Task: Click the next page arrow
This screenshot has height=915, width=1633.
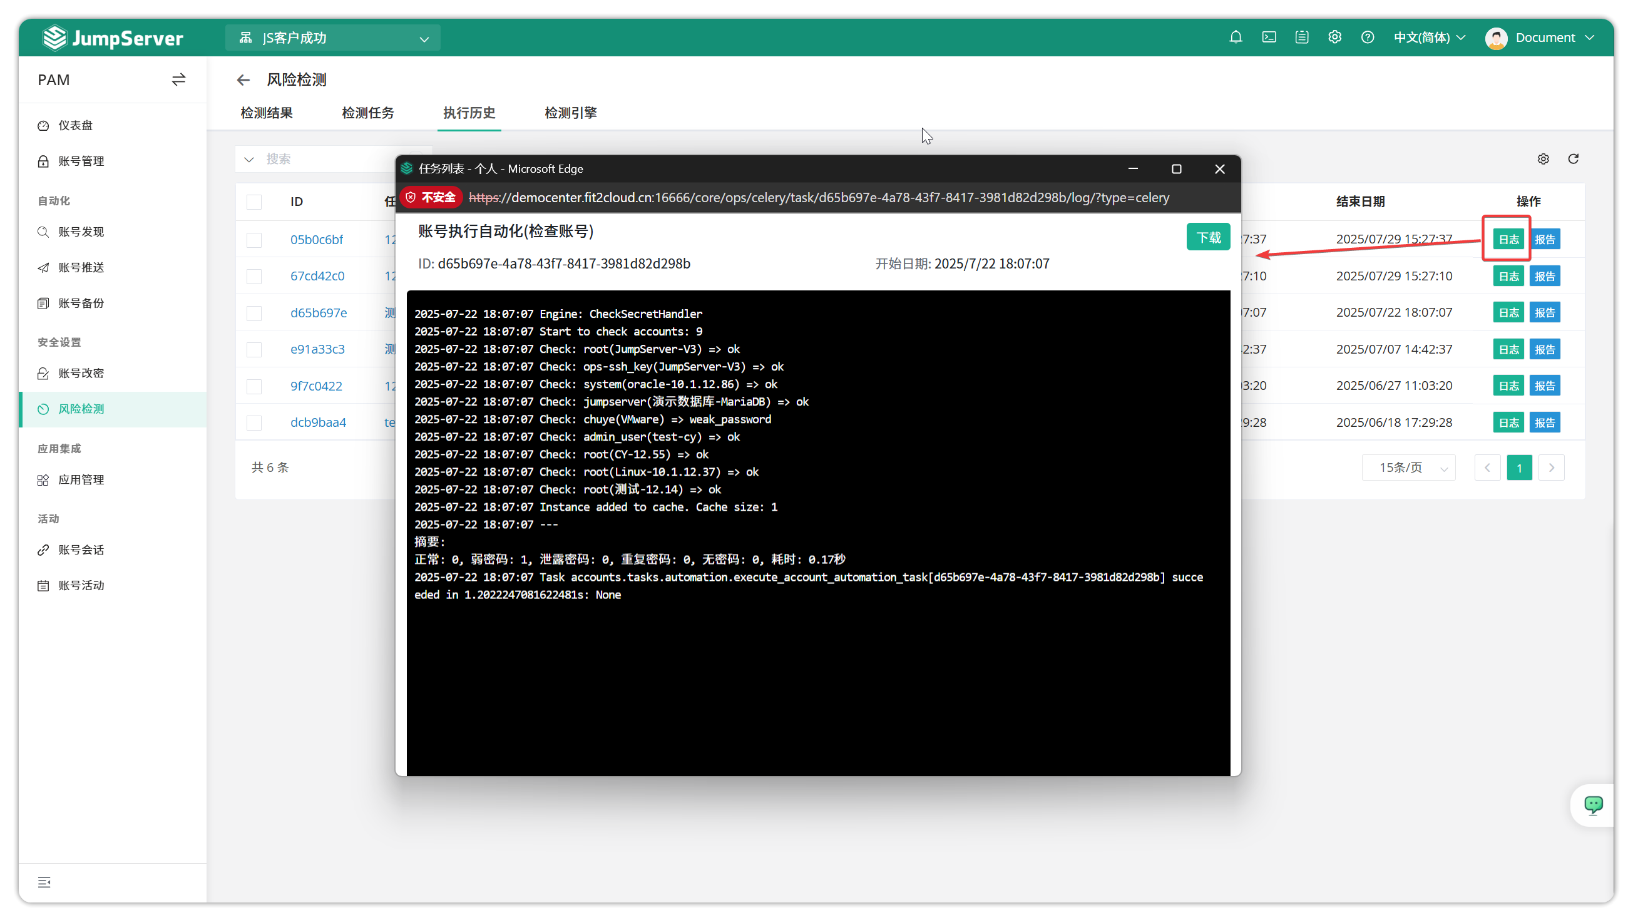Action: tap(1551, 468)
